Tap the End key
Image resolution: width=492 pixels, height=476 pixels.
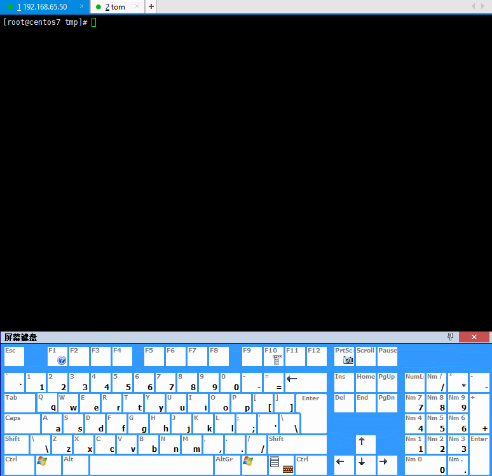(366, 403)
